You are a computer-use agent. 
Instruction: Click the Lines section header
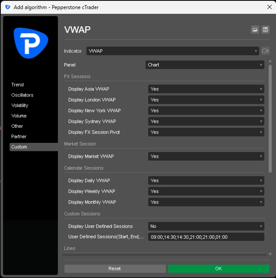69,248
